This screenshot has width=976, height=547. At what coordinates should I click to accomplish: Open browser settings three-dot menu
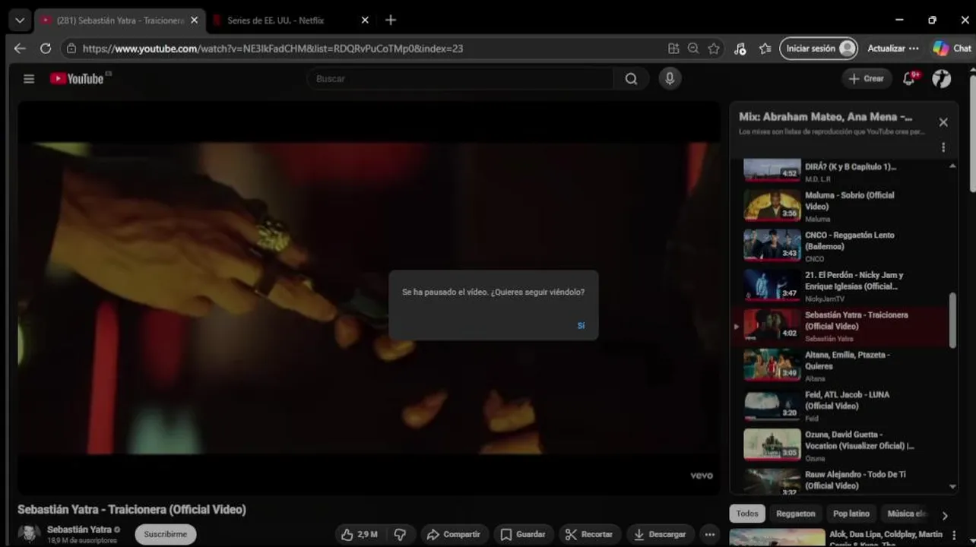(x=914, y=48)
